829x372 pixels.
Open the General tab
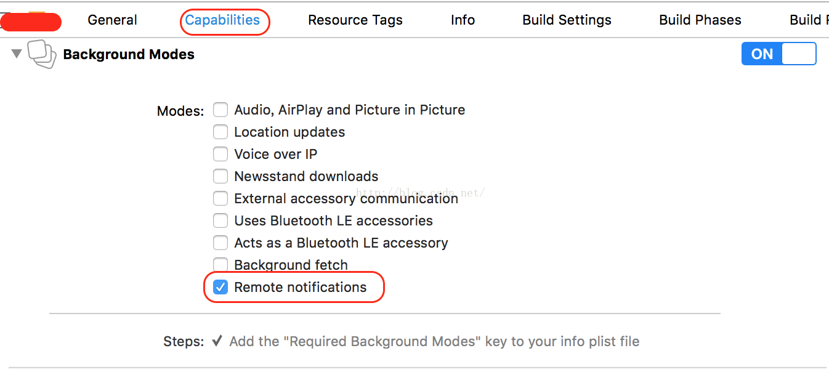tap(113, 20)
